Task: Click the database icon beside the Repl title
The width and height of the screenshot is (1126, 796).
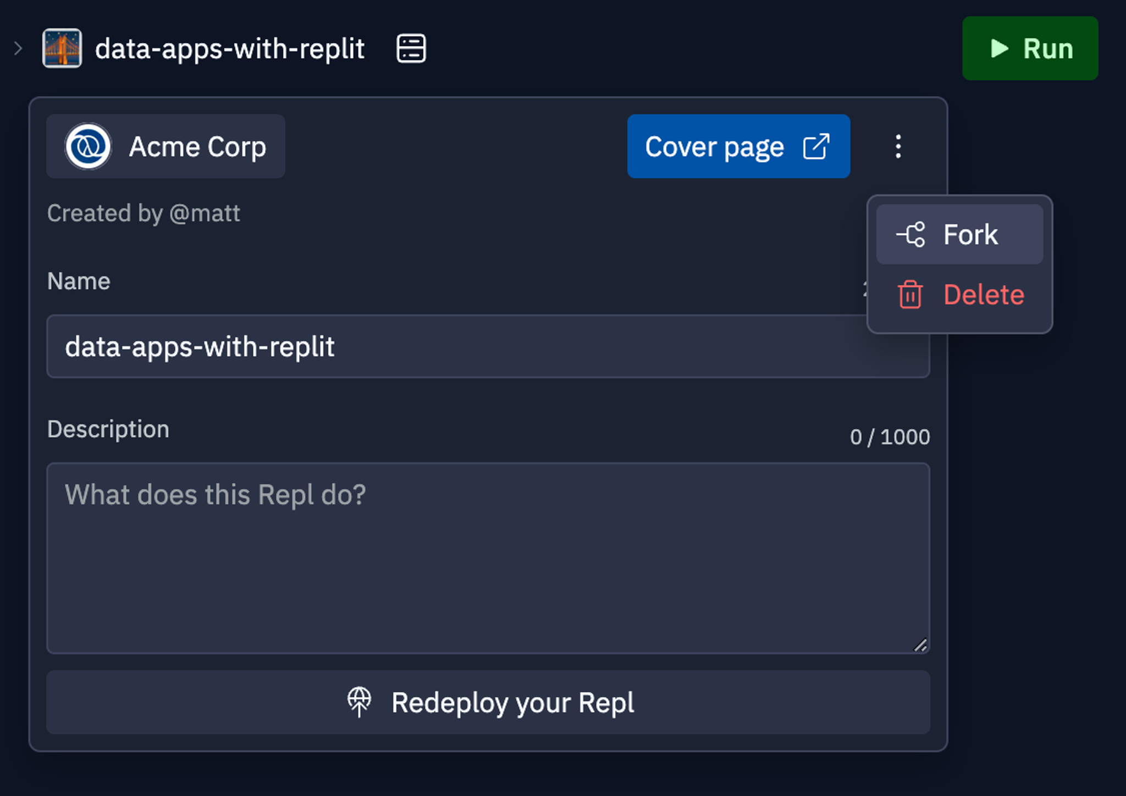Action: pos(410,48)
